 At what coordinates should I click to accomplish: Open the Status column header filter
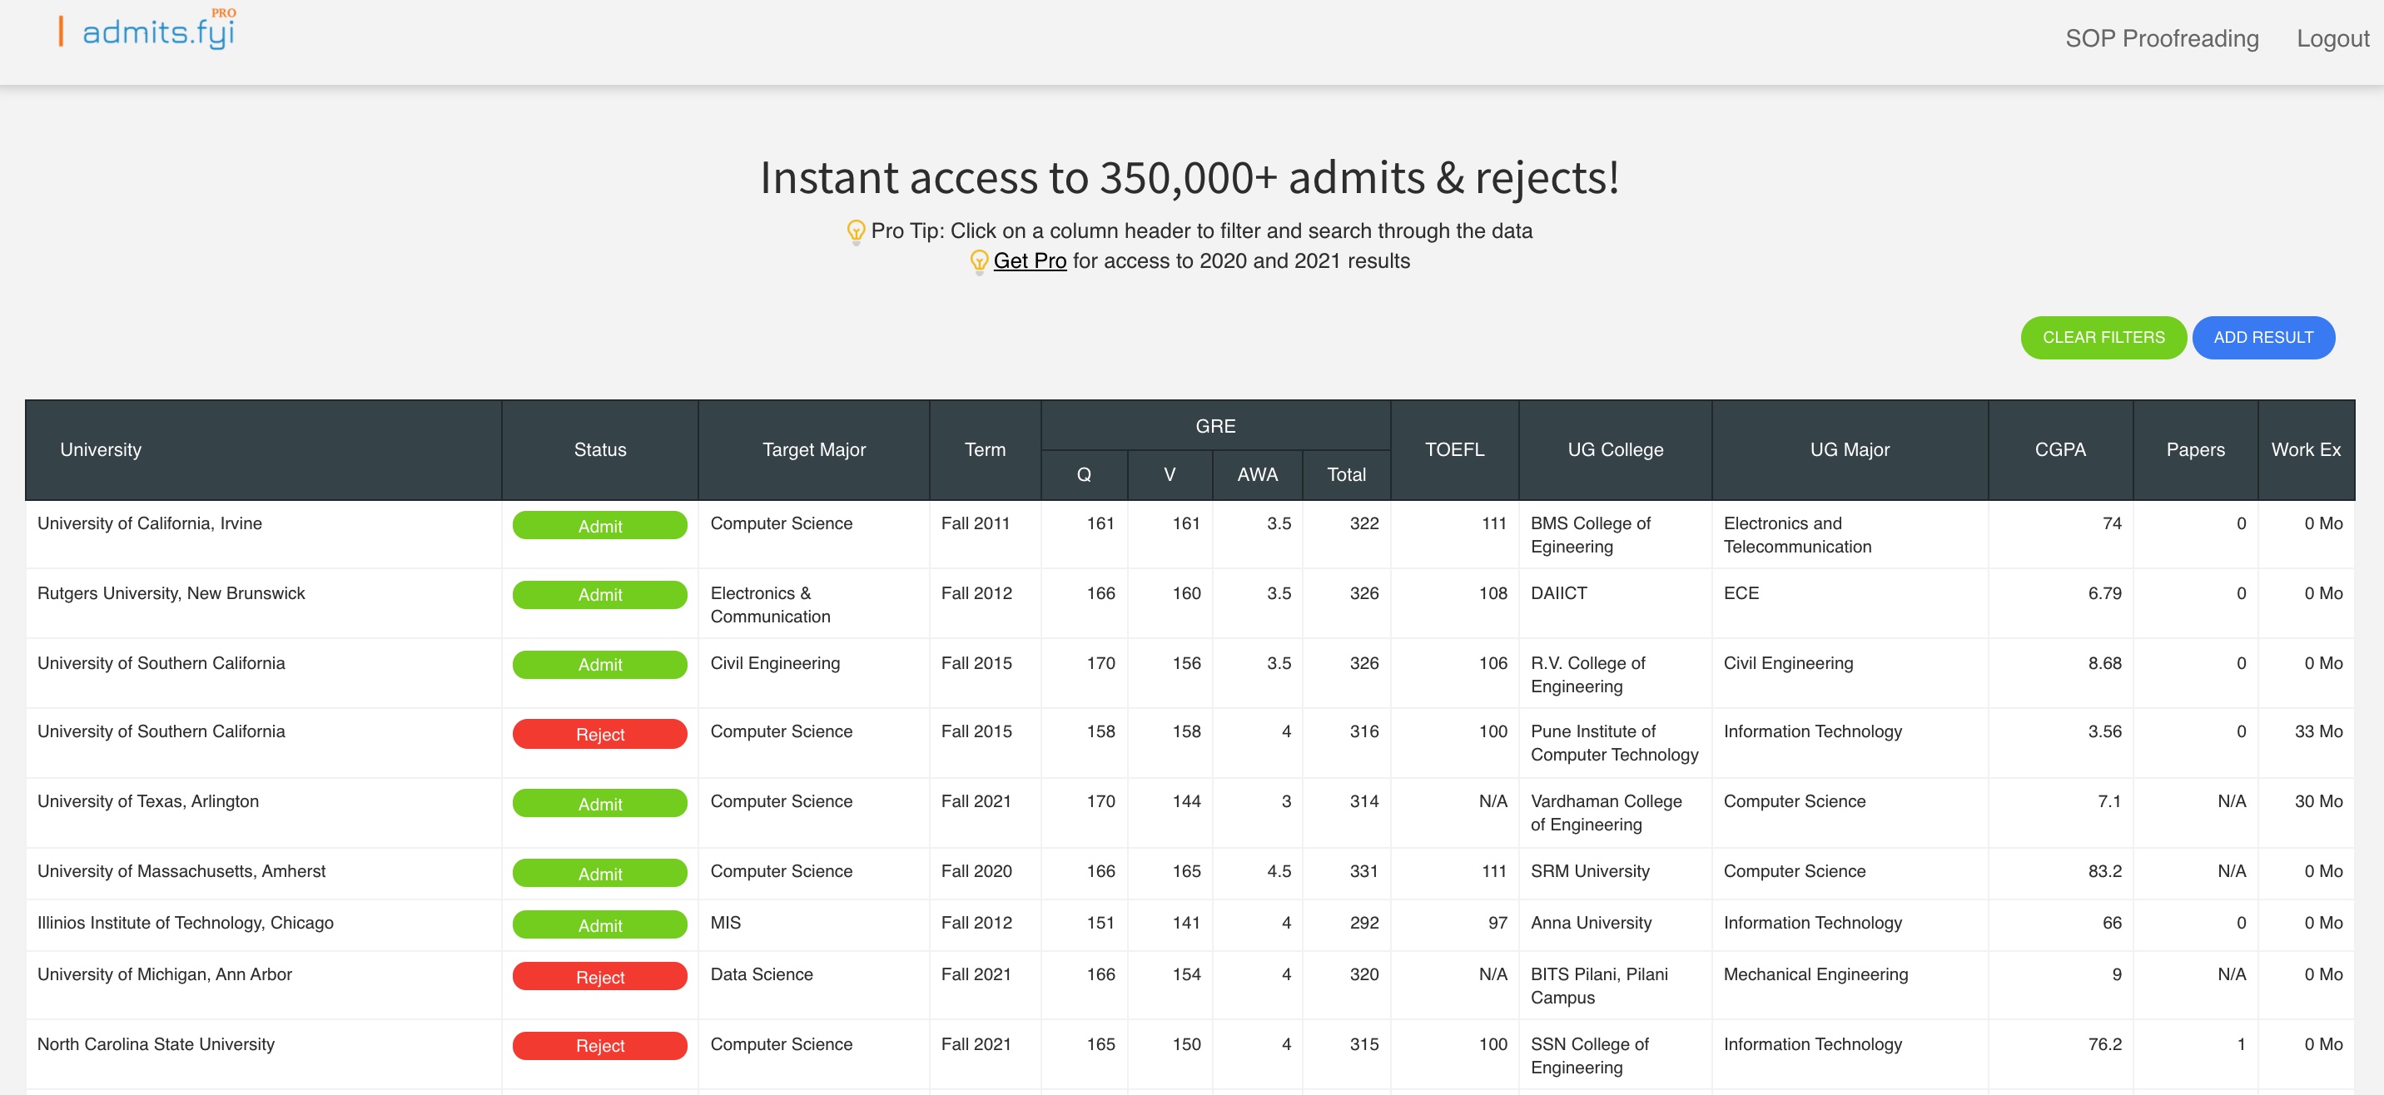tap(599, 449)
